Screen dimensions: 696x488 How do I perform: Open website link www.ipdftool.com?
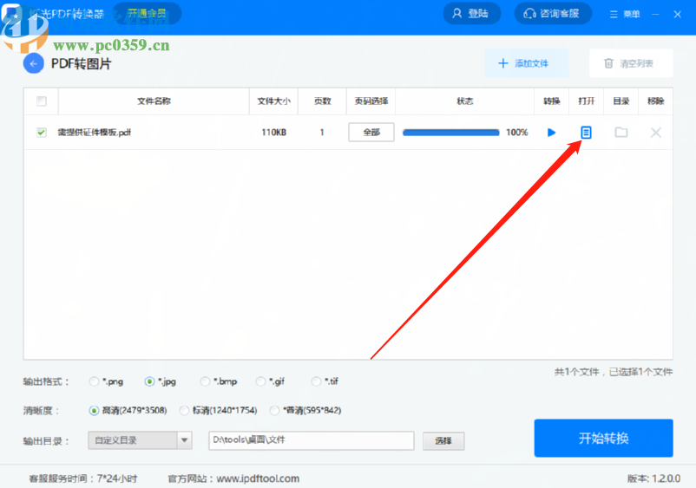click(x=258, y=478)
